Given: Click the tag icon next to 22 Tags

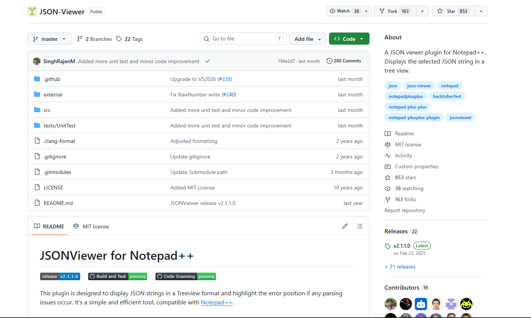Looking at the screenshot, I should [x=118, y=39].
